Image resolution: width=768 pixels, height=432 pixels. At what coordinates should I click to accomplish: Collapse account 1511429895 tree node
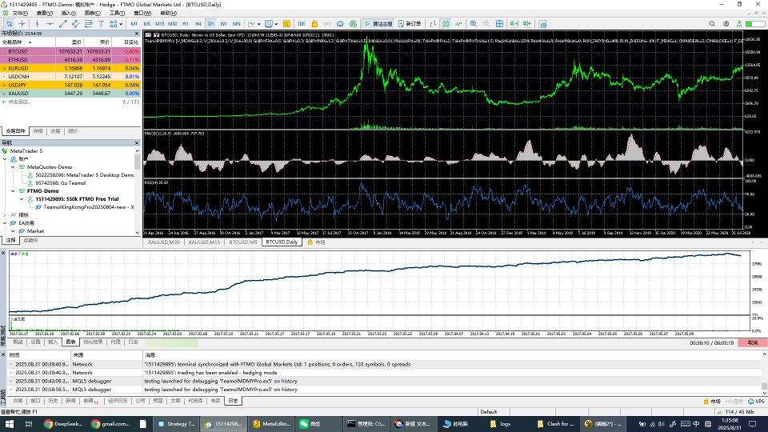[22, 199]
